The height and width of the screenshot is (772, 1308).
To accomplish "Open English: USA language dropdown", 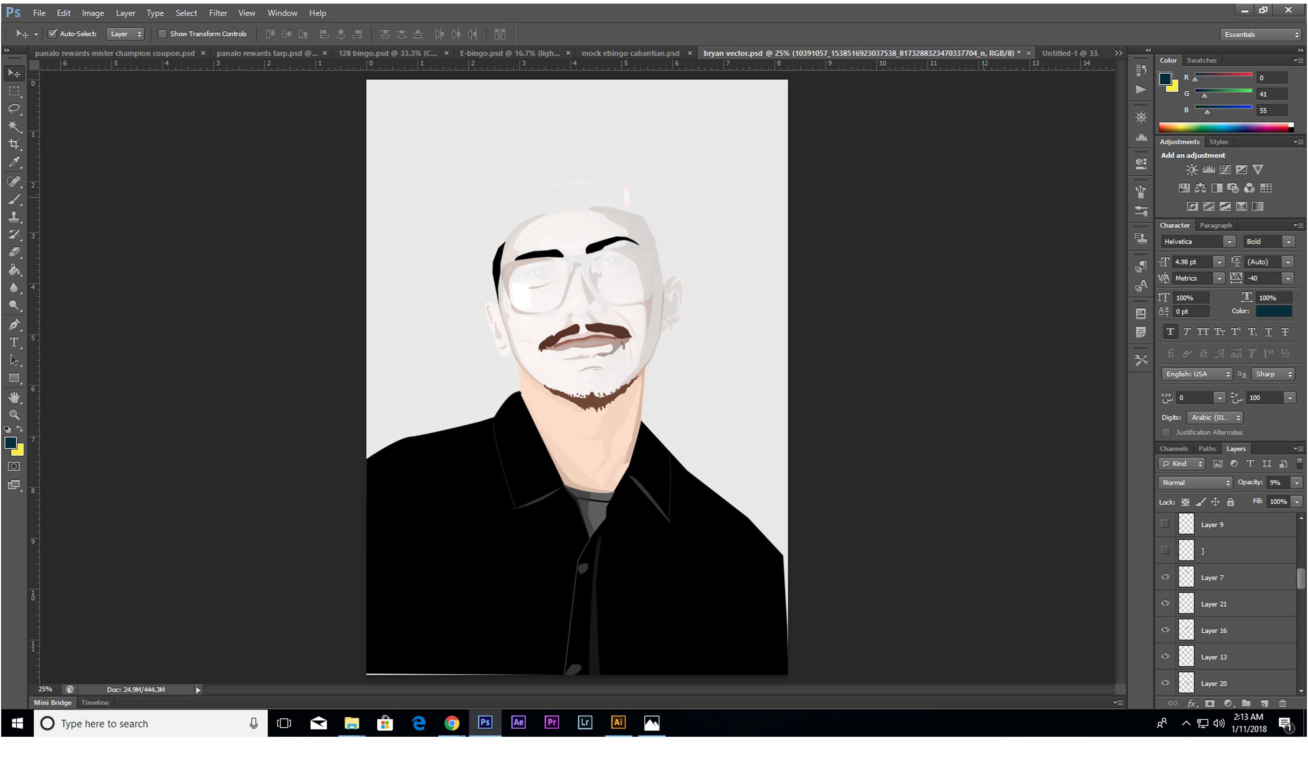I will 1197,374.
